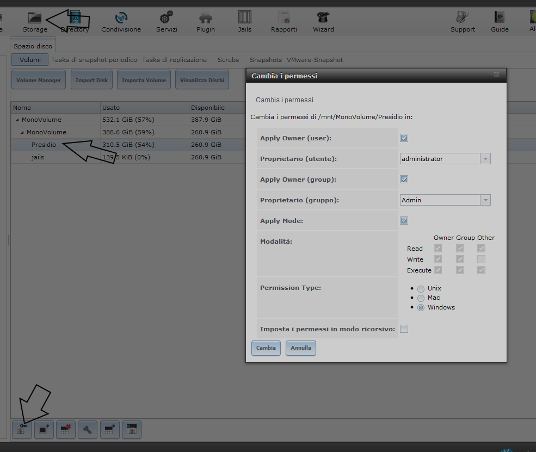The width and height of the screenshot is (536, 452).
Task: Open the Rapporti reports section
Action: 284,22
